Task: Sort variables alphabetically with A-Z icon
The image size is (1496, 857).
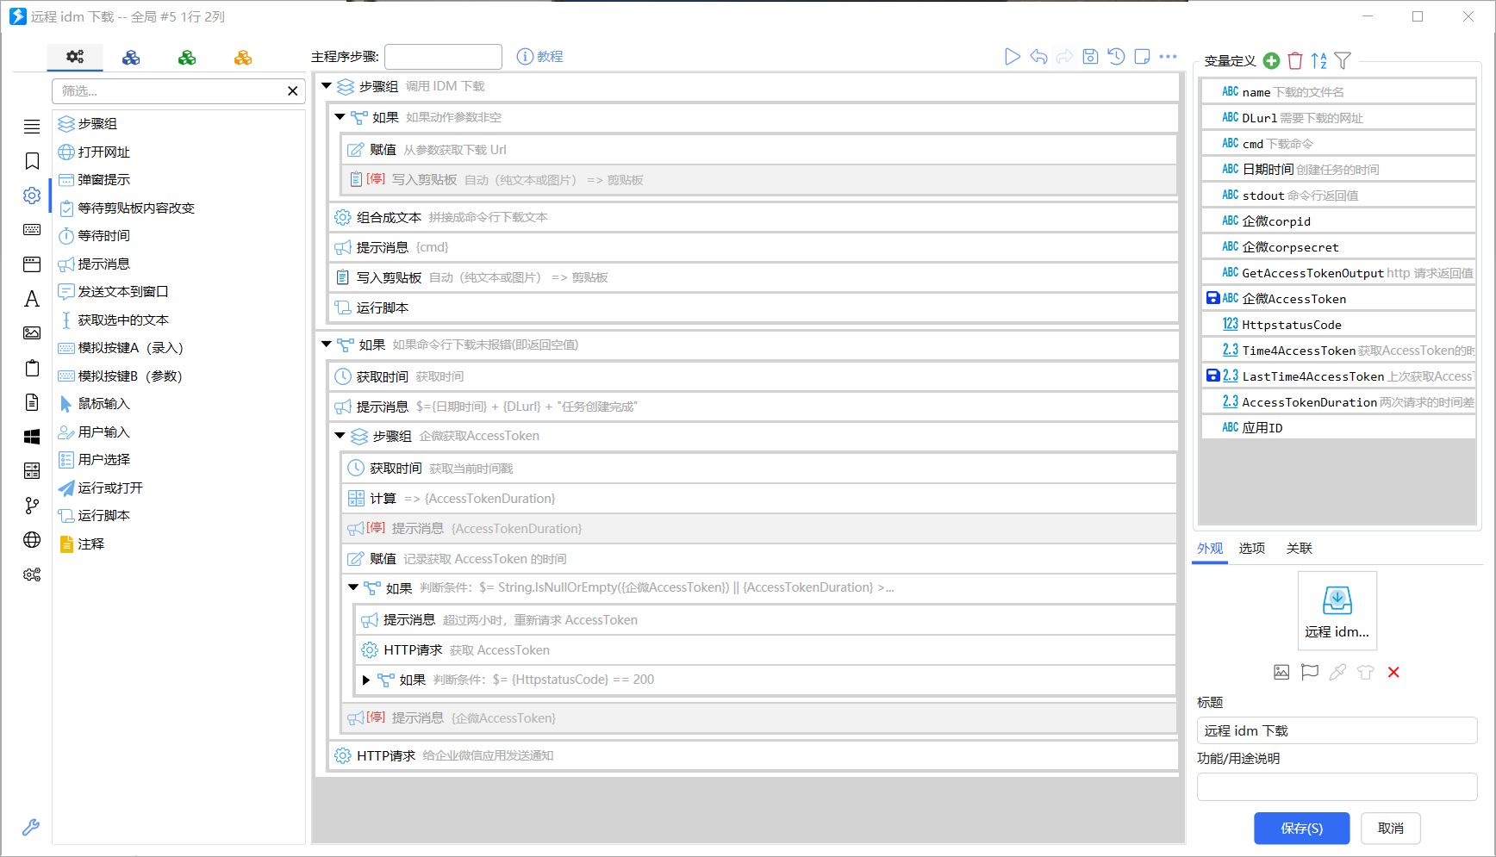Action: (x=1318, y=60)
